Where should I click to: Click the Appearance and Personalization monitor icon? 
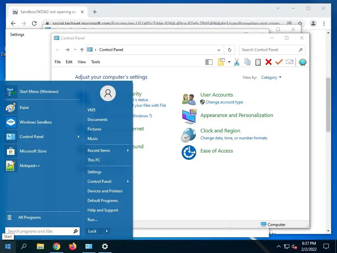click(x=189, y=116)
